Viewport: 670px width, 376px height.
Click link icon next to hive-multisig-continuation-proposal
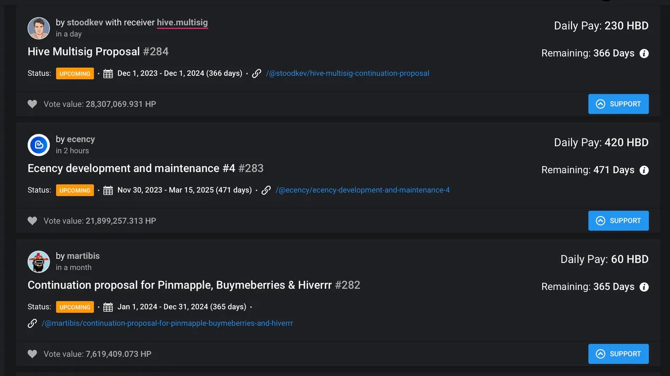tap(256, 74)
